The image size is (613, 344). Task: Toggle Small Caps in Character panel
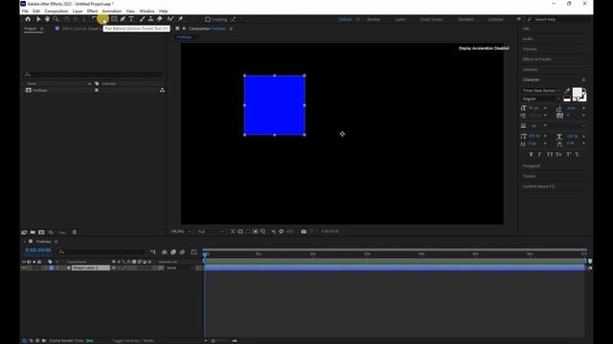coord(558,155)
